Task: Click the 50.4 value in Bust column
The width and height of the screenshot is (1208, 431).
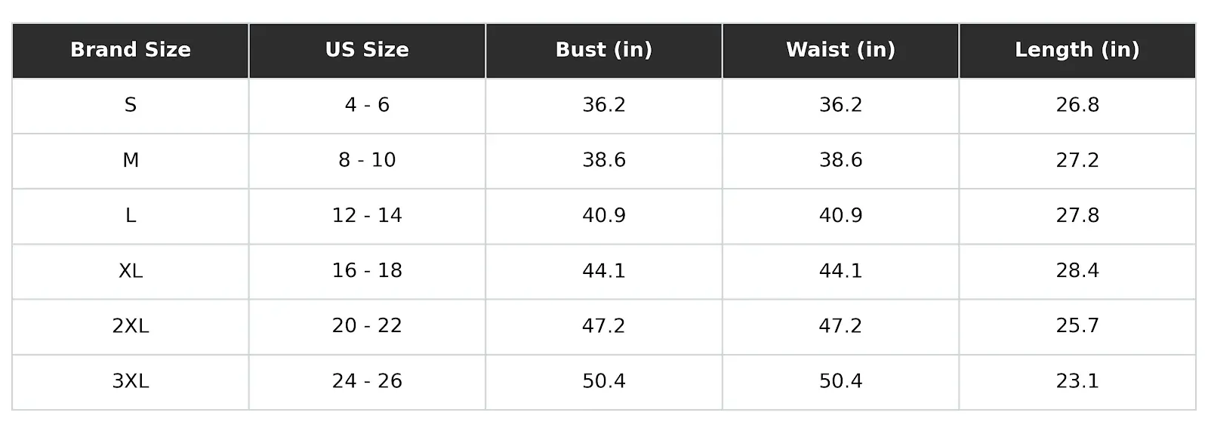Action: point(604,380)
